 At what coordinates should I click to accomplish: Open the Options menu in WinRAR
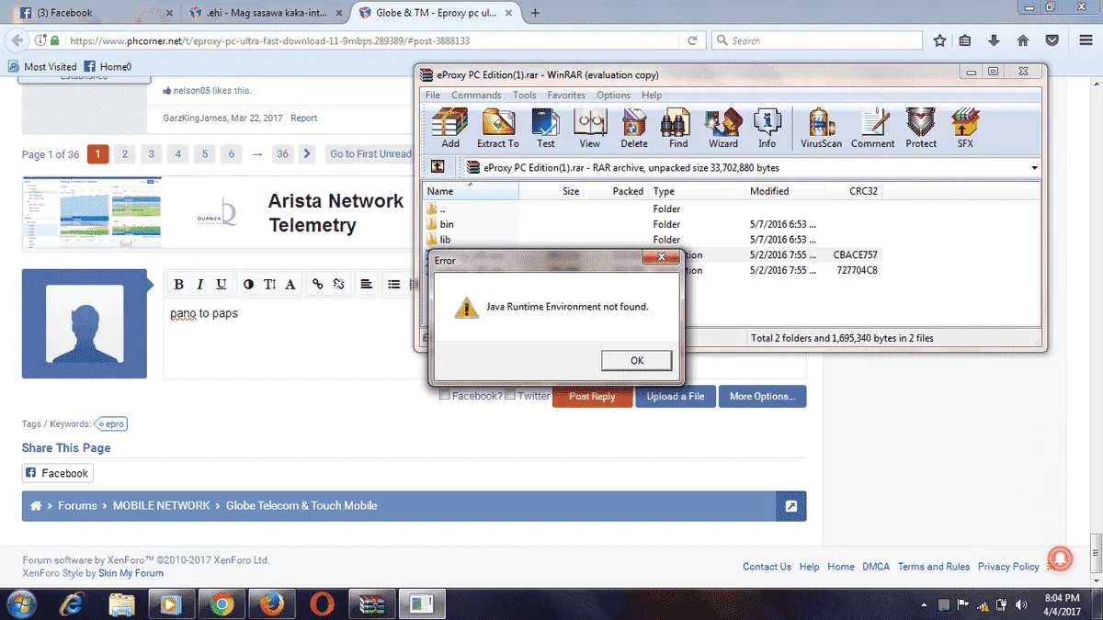[614, 95]
